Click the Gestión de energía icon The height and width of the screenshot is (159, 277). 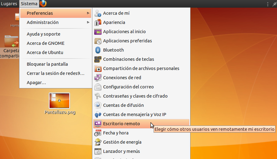[x=98, y=142]
